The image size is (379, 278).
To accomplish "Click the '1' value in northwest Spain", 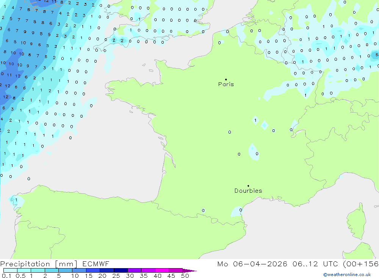I will (x=16, y=200).
